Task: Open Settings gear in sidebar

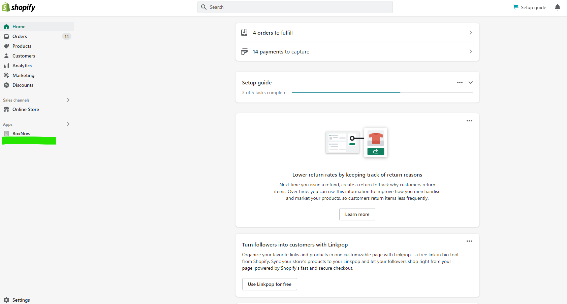Action: pyautogui.click(x=6, y=300)
